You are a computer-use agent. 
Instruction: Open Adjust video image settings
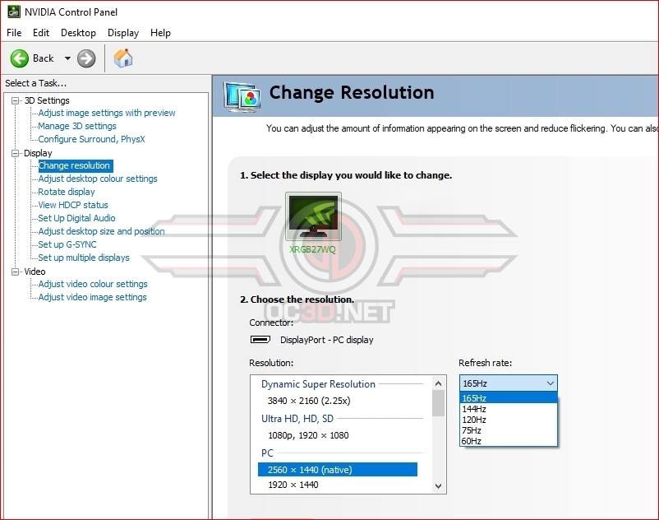(x=93, y=297)
